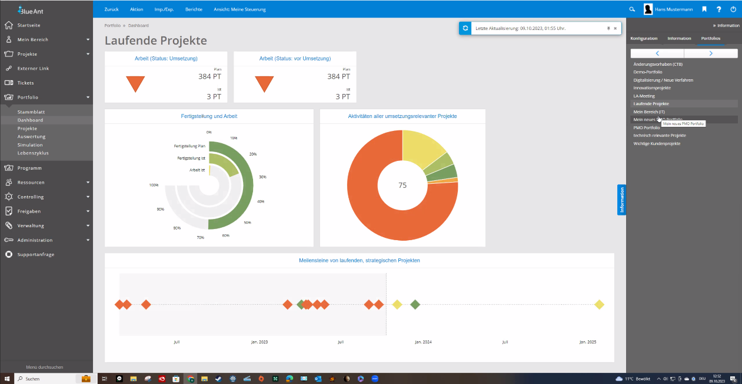Image resolution: width=742 pixels, height=384 pixels.
Task: Expand the Controlling sidebar dropdown arrow
Action: (88, 197)
